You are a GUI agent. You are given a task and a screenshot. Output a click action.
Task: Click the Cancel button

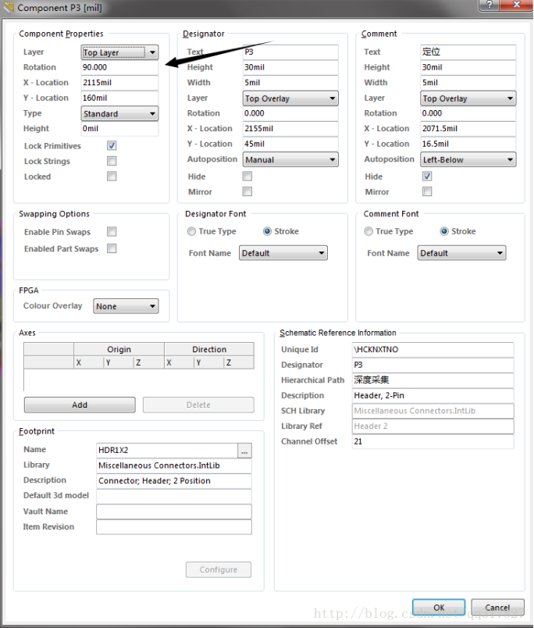[497, 608]
